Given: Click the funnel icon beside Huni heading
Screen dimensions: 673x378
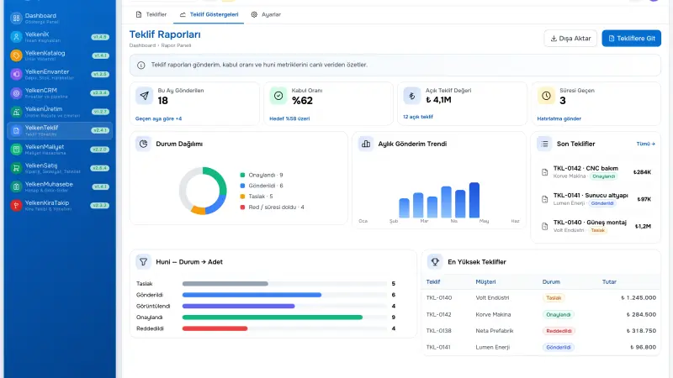Looking at the screenshot, I should click(x=143, y=261).
